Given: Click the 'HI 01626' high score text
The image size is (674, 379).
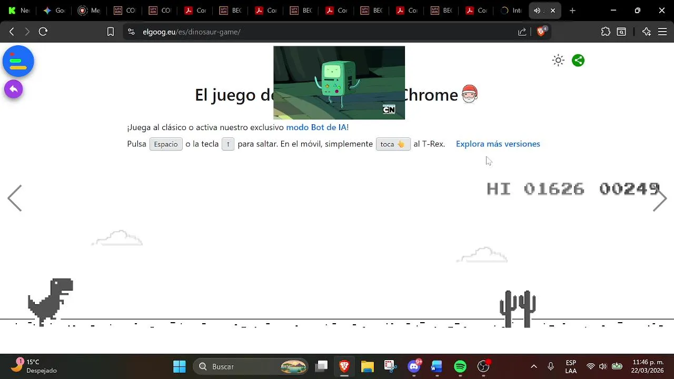Looking at the screenshot, I should pos(536,189).
